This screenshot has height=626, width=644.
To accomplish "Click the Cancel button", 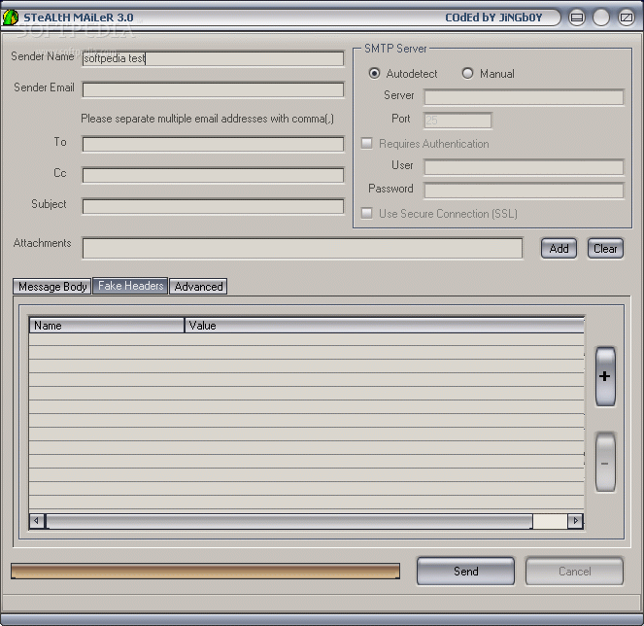I will [x=575, y=571].
